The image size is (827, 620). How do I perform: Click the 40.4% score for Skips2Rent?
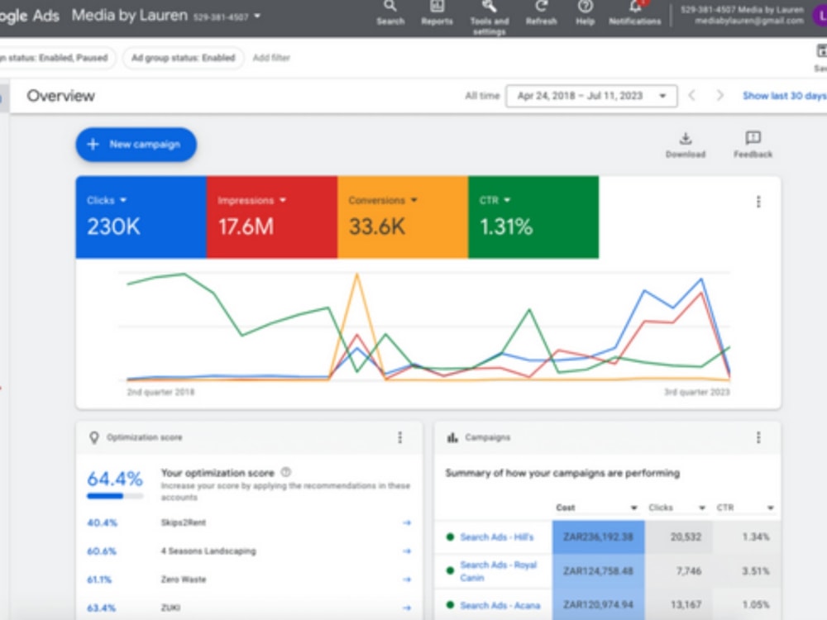pyautogui.click(x=102, y=522)
